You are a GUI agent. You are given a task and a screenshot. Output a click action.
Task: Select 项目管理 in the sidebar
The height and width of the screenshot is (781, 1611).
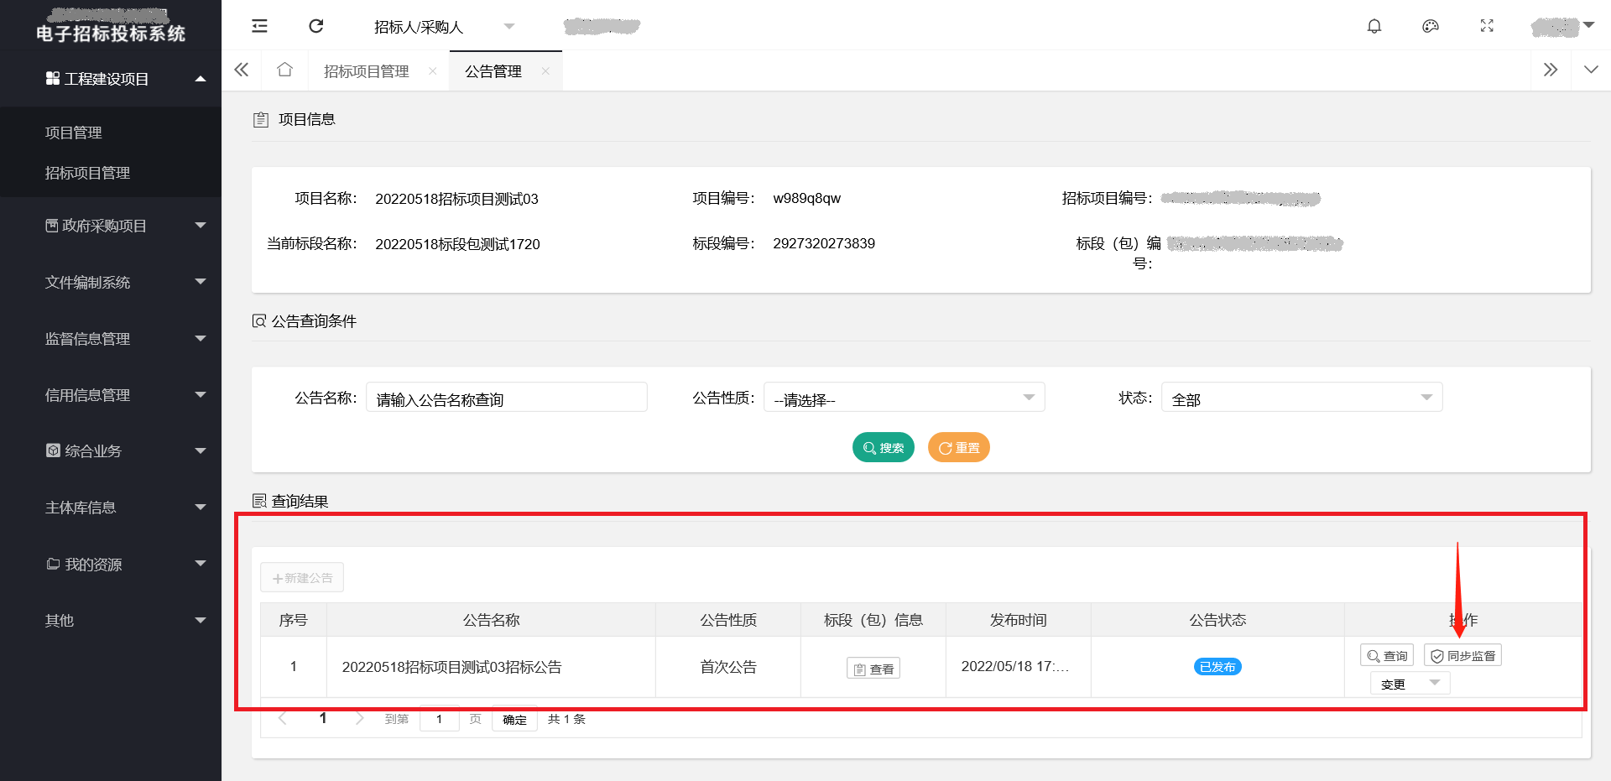(74, 133)
